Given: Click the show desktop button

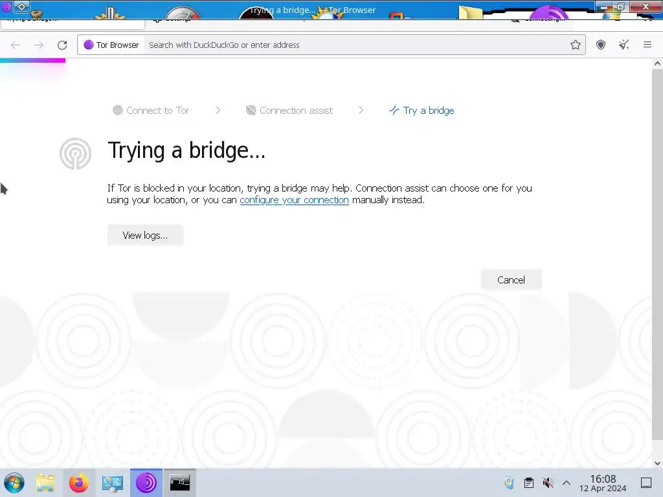Looking at the screenshot, I should coord(646,483).
